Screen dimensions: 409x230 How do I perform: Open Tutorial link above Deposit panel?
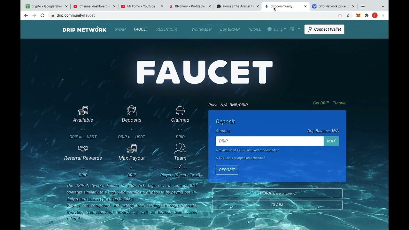(340, 103)
